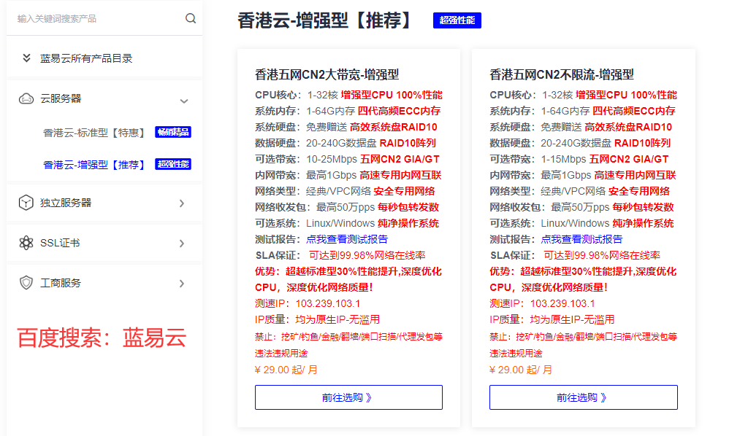Expand the 独立服务器 section arrow
The width and height of the screenshot is (740, 436).
click(x=182, y=203)
